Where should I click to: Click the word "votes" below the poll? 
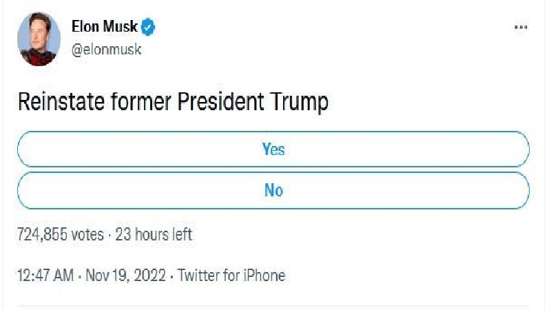pos(87,234)
